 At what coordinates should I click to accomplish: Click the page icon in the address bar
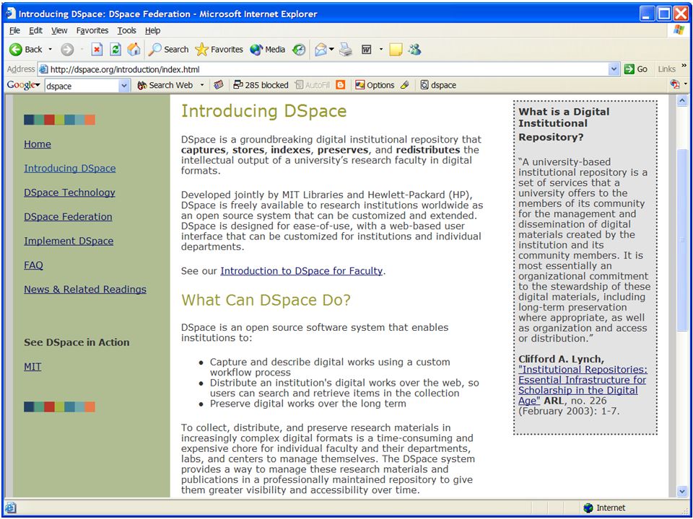pos(43,69)
